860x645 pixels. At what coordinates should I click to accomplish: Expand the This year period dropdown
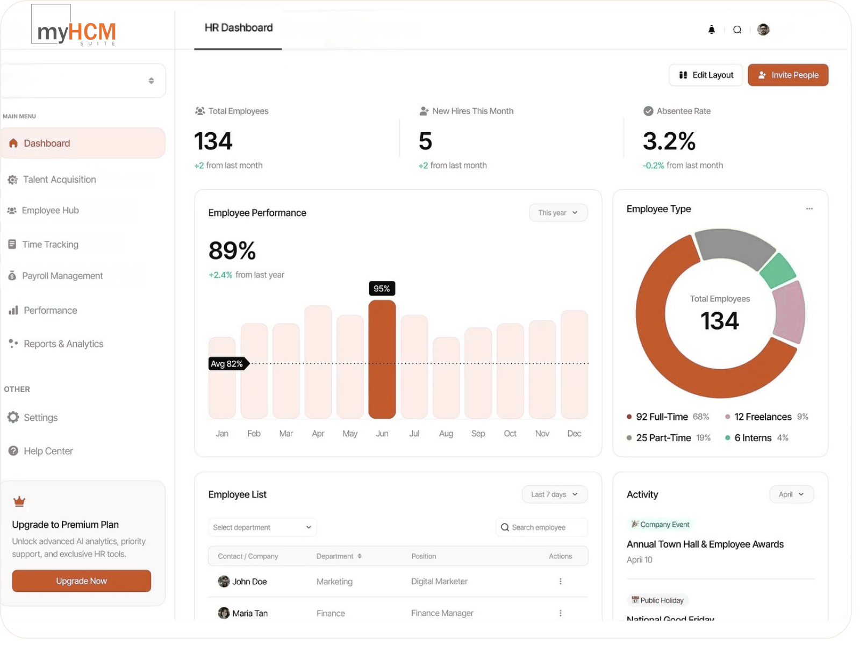pos(558,212)
